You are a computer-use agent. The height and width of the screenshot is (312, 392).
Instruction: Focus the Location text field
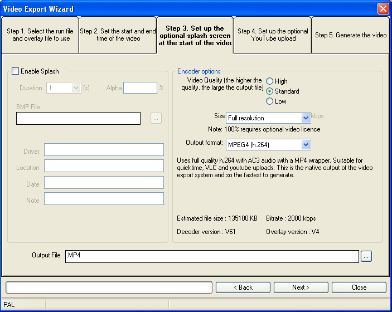(104, 166)
